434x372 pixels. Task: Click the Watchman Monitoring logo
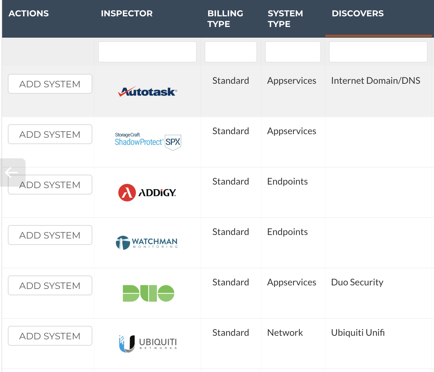[147, 243]
